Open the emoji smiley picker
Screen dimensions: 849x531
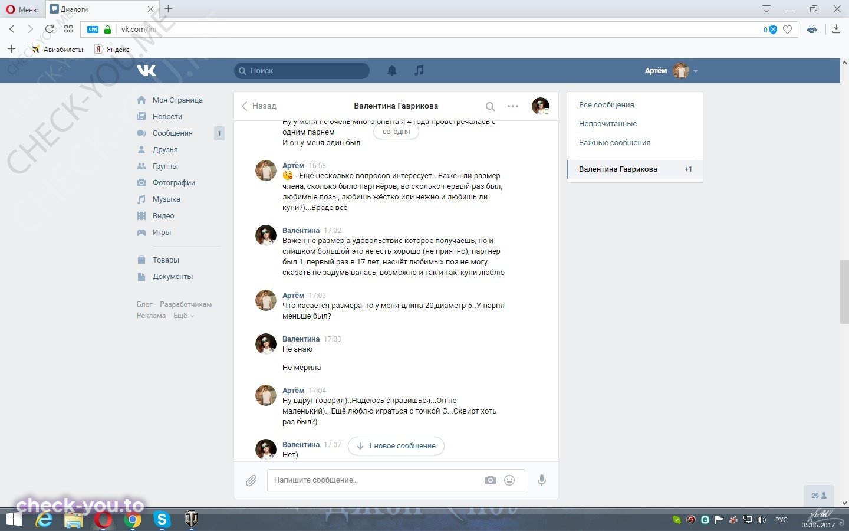[x=509, y=480]
